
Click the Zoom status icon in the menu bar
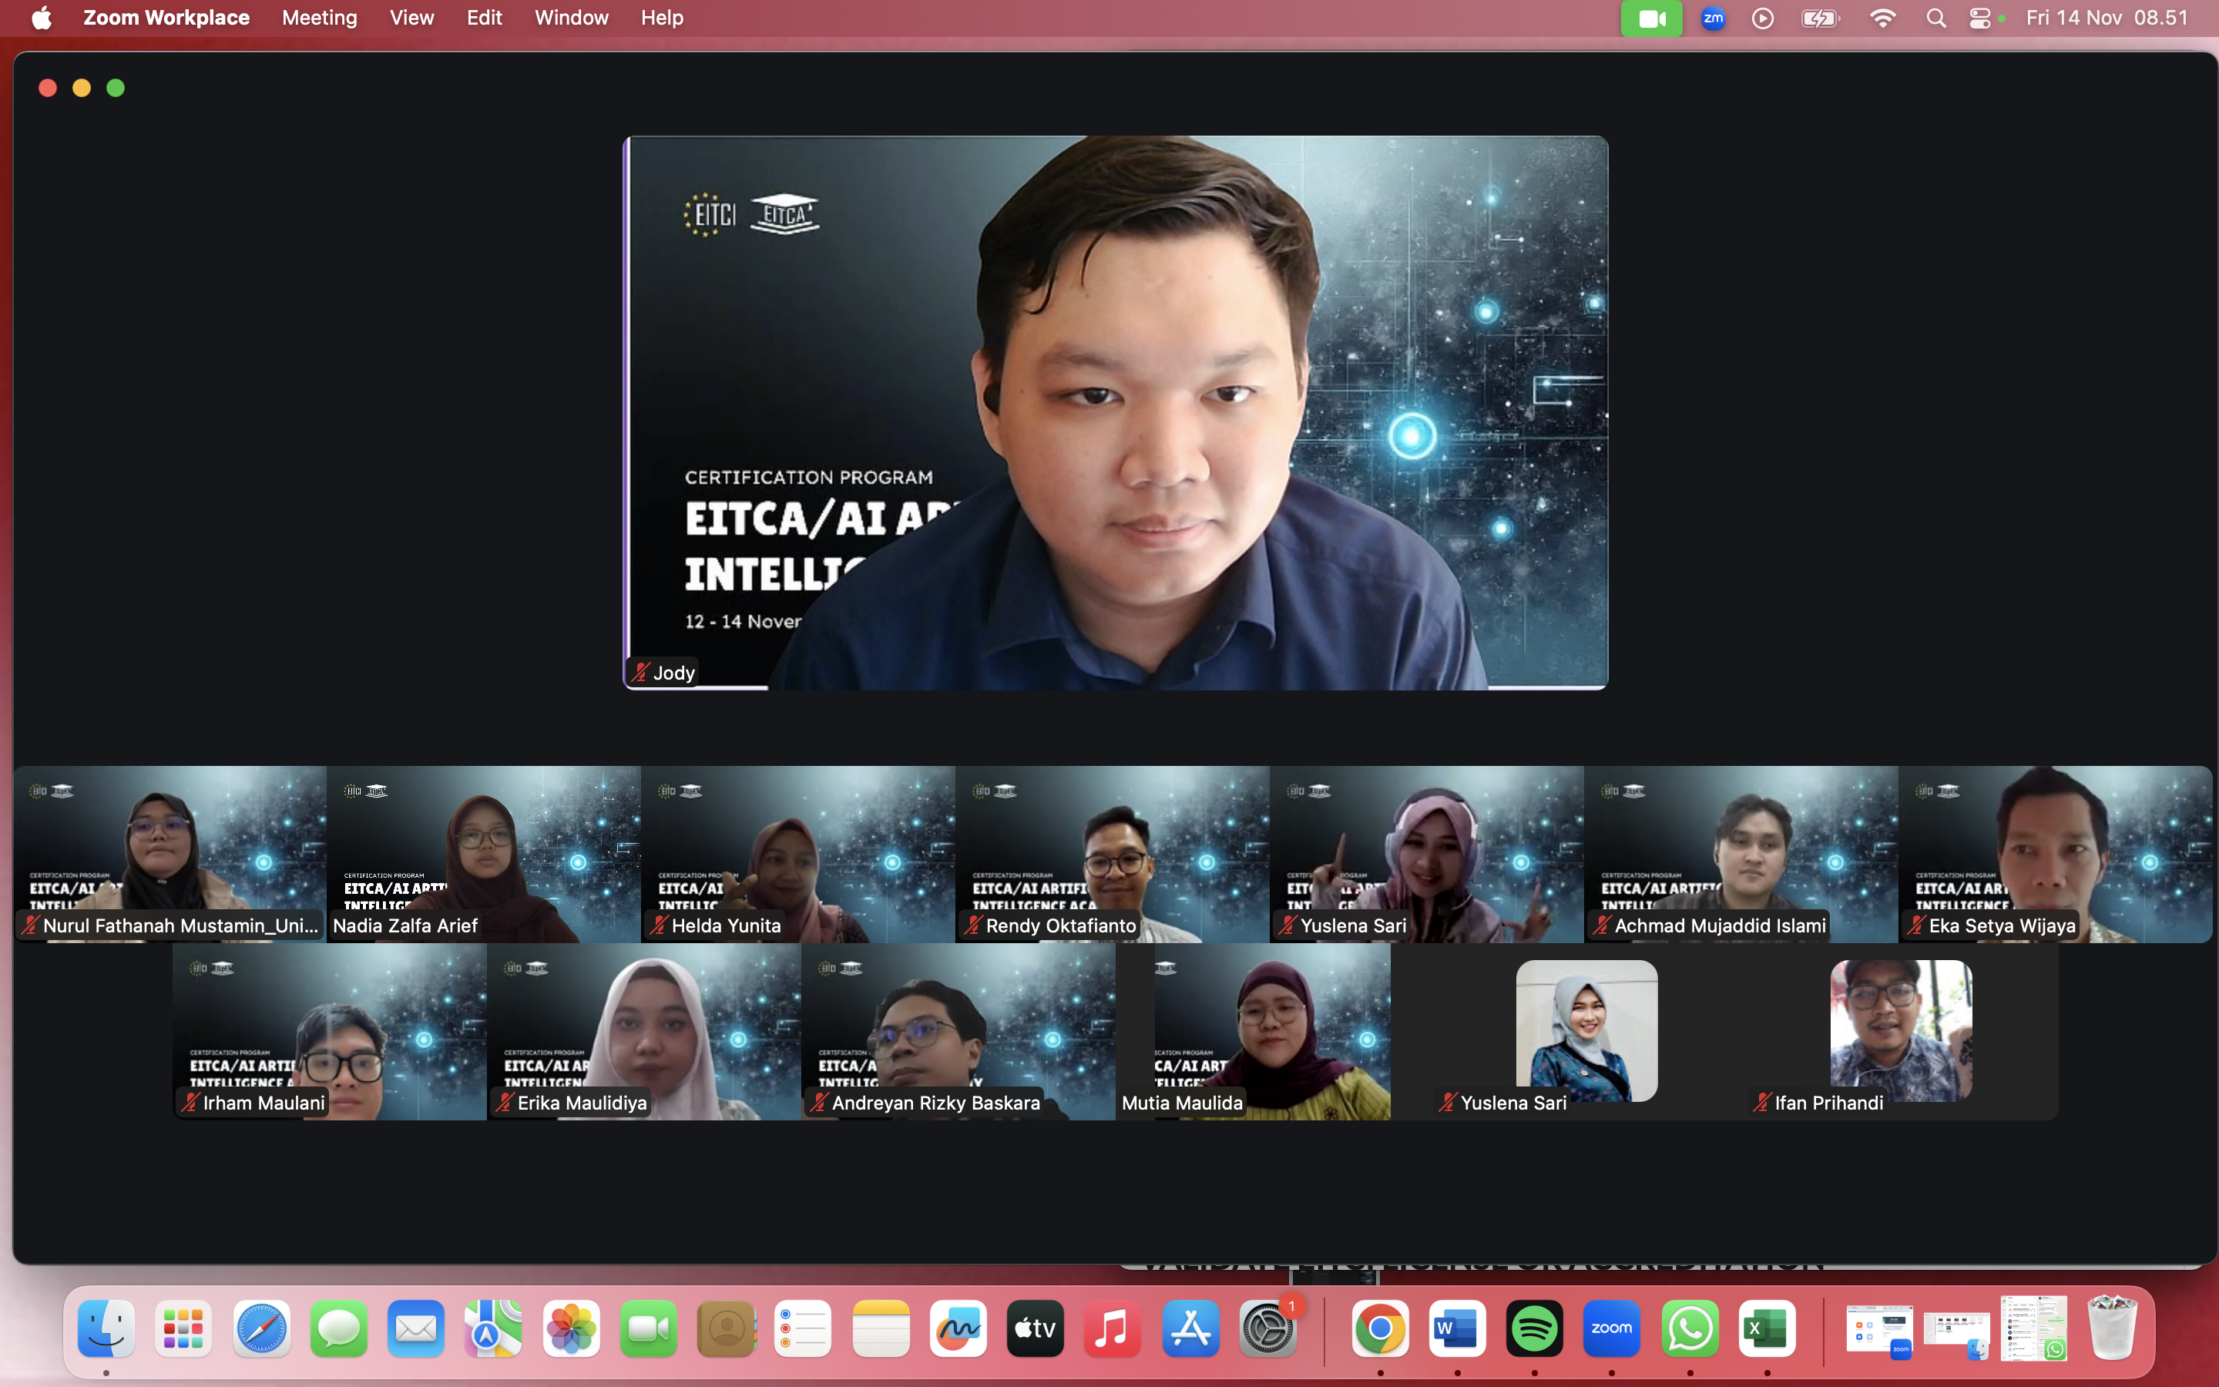point(1714,18)
